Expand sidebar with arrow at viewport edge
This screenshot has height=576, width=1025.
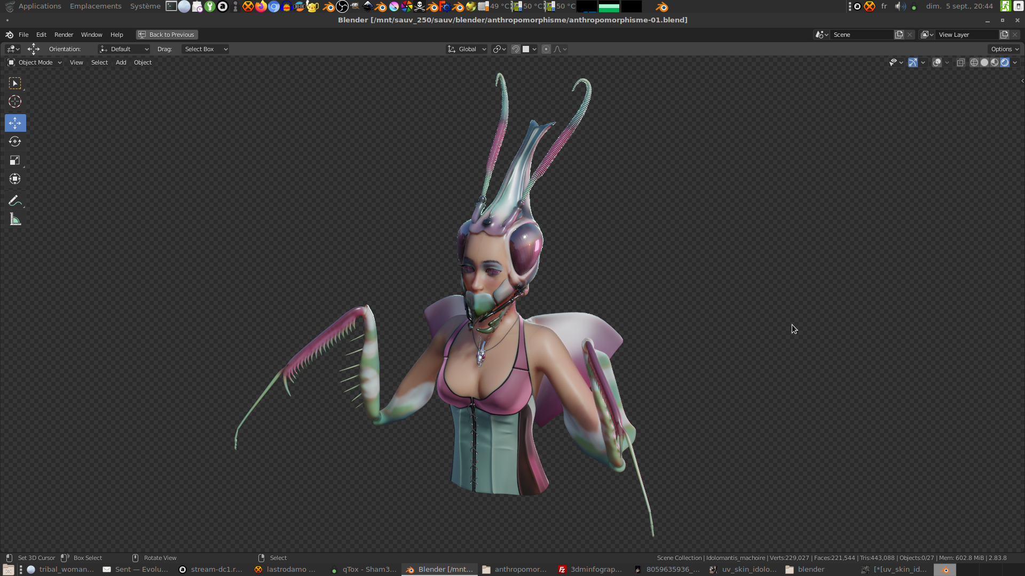coord(1022,81)
